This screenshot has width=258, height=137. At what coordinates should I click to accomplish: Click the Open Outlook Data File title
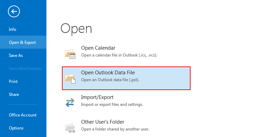pyautogui.click(x=108, y=72)
